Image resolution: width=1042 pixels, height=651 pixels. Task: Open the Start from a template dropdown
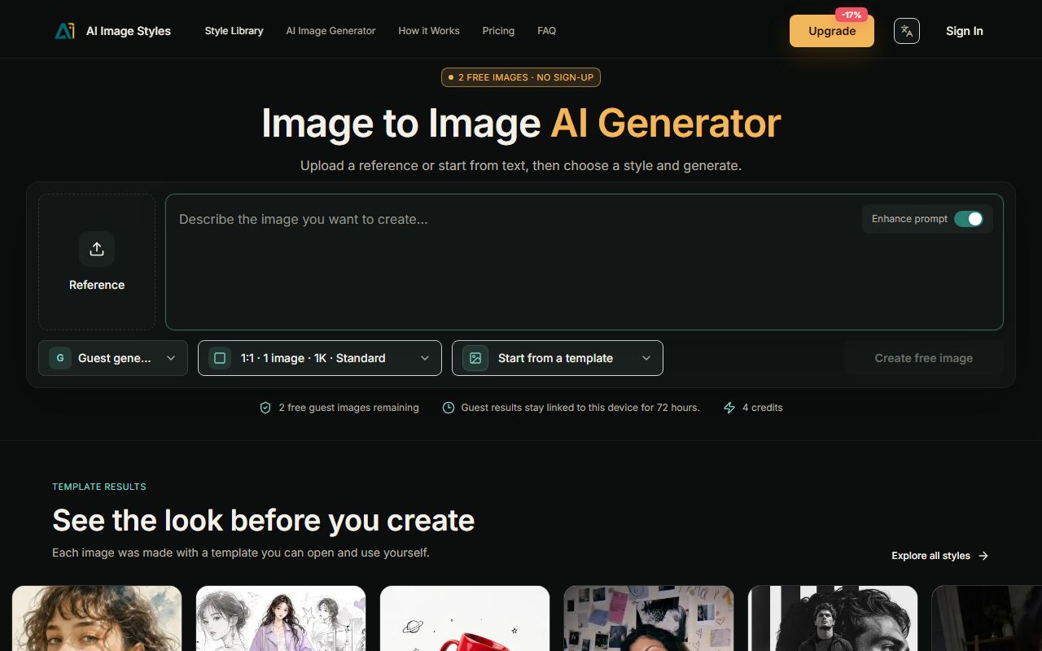[x=558, y=358]
